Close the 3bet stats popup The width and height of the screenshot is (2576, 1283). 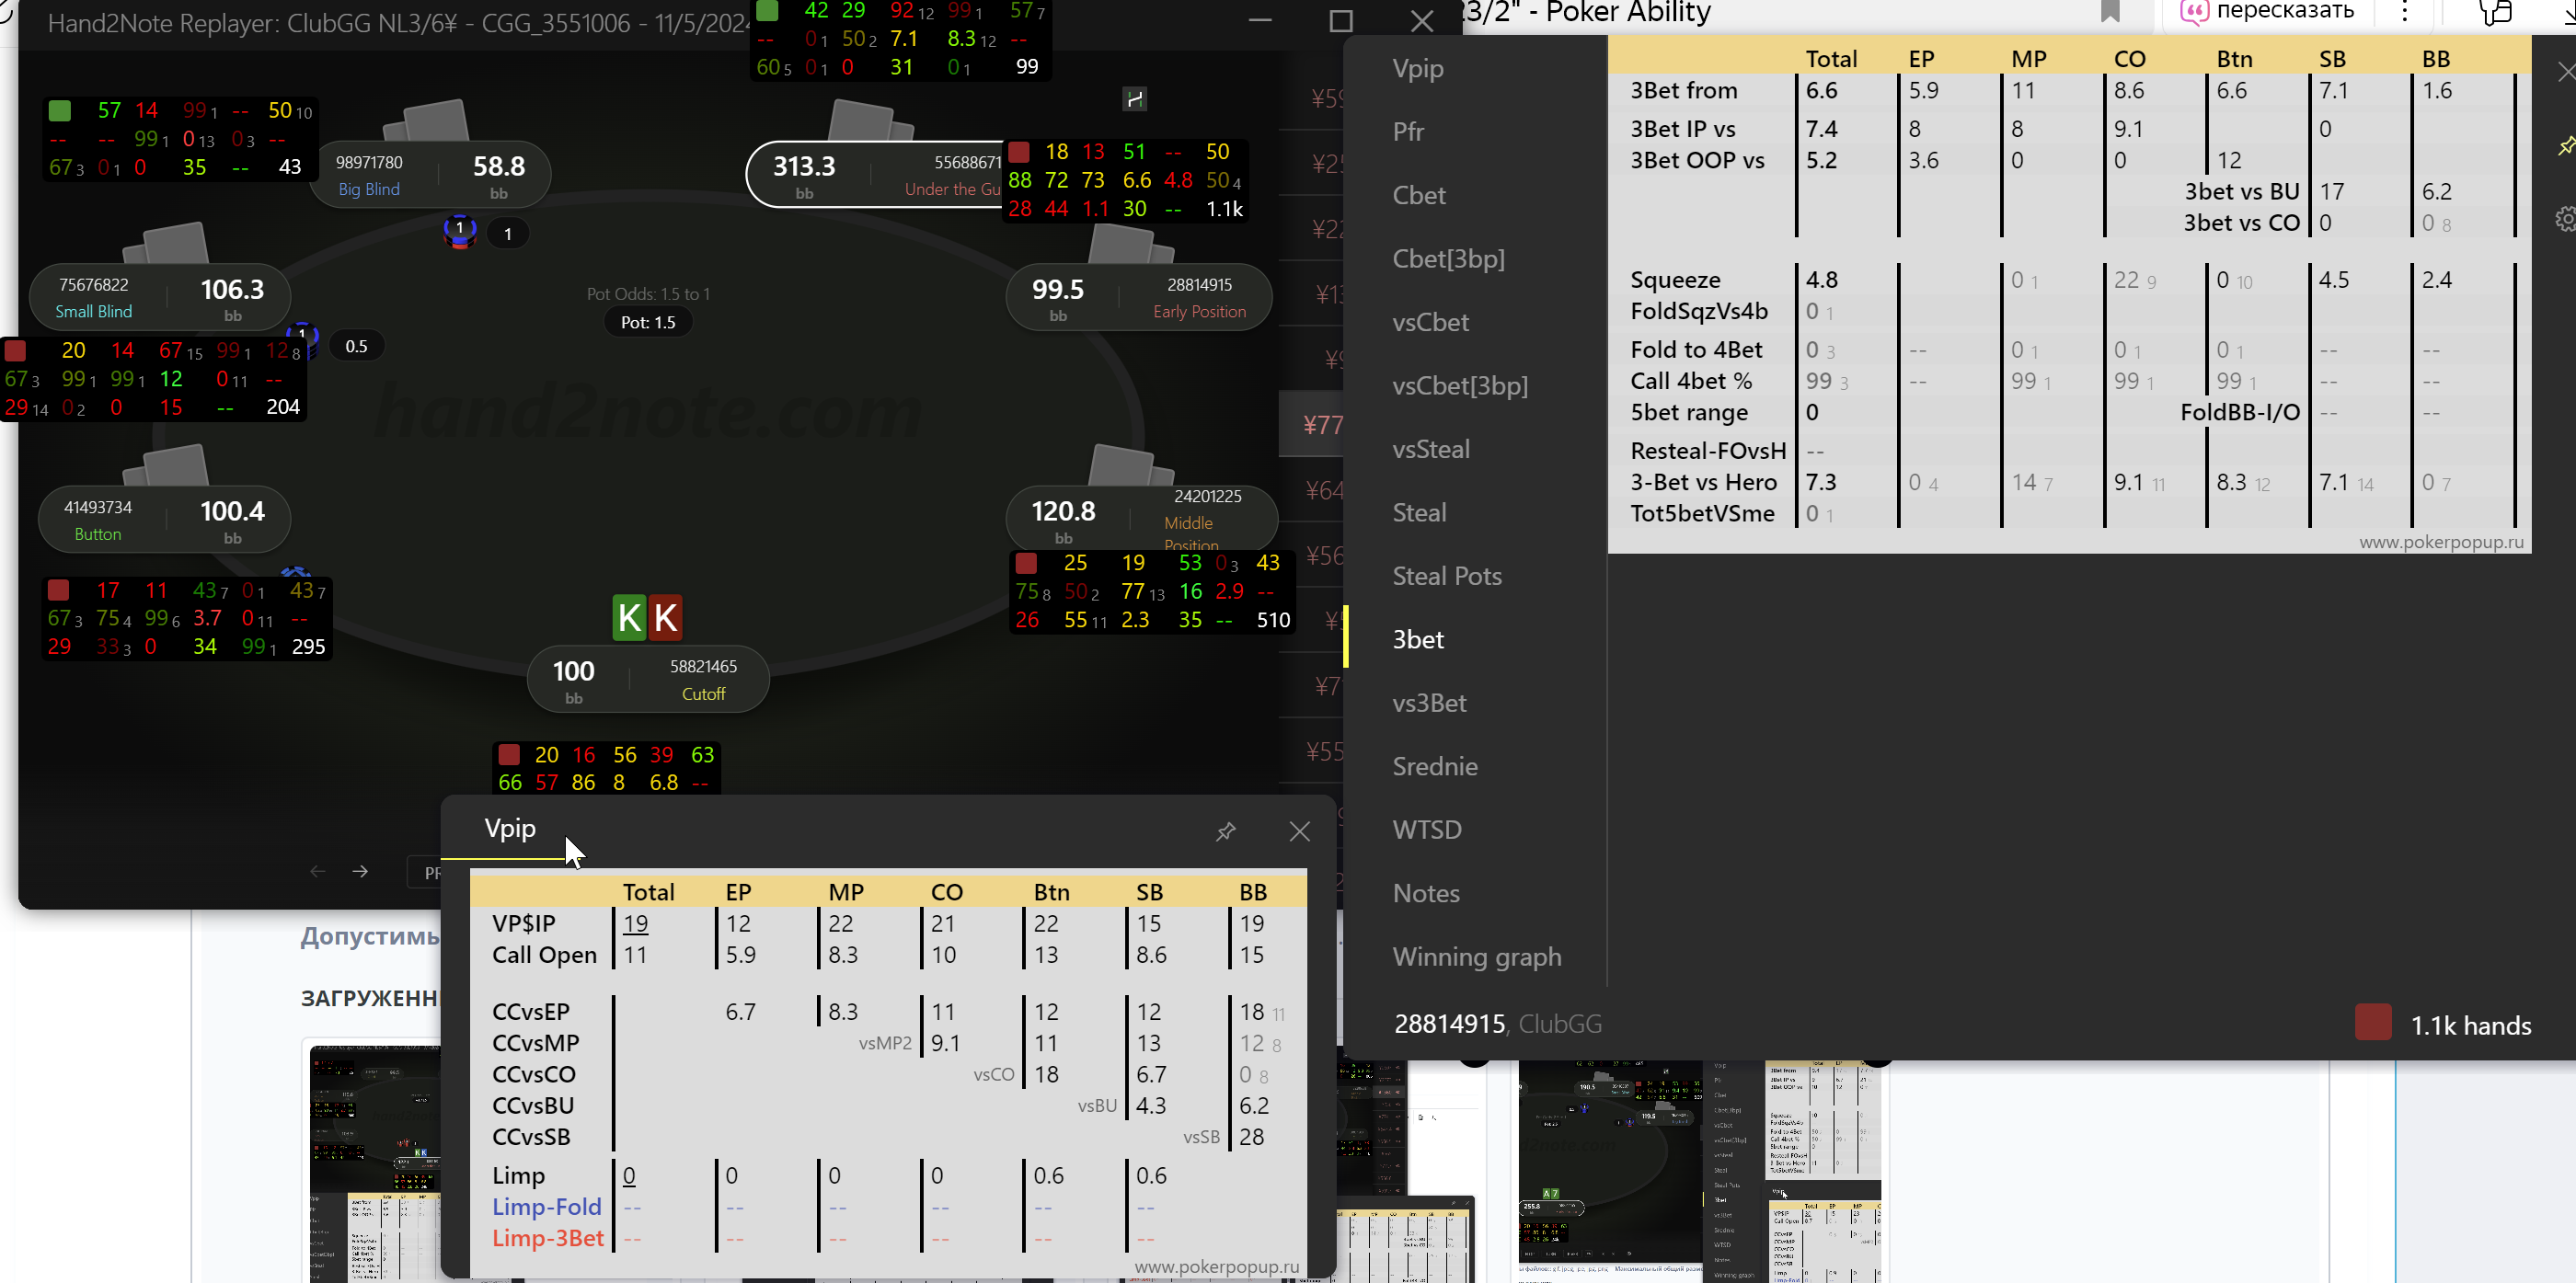tap(2566, 72)
